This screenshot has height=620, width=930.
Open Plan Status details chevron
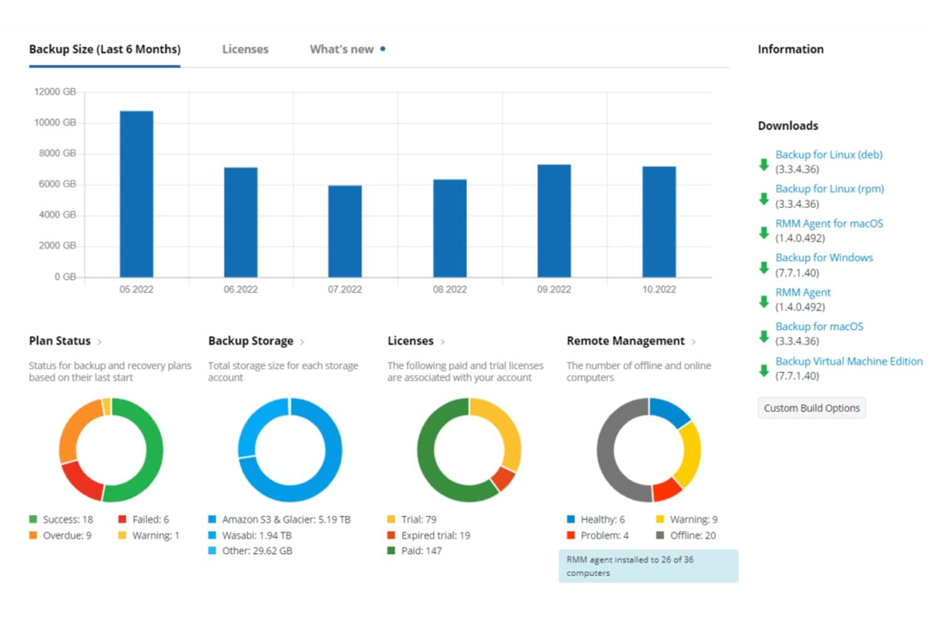(99, 342)
